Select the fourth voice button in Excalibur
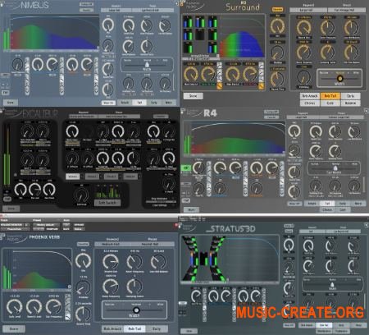This screenshot has height=335, width=369. point(130,177)
